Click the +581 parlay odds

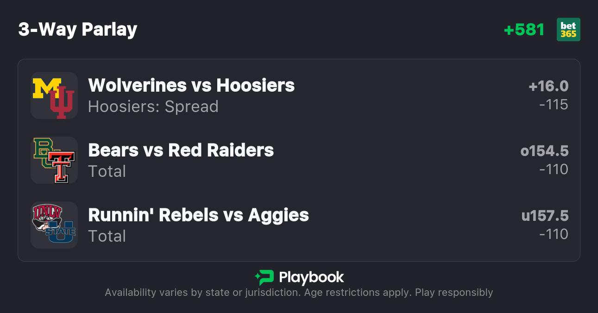[524, 30]
